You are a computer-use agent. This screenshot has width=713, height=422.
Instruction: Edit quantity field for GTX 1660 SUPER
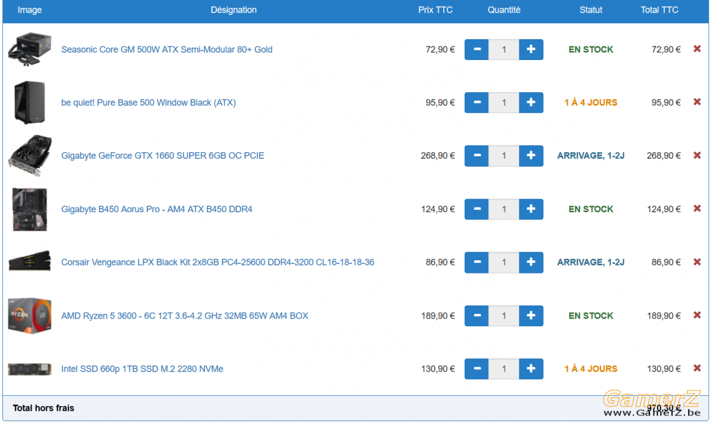(x=504, y=156)
